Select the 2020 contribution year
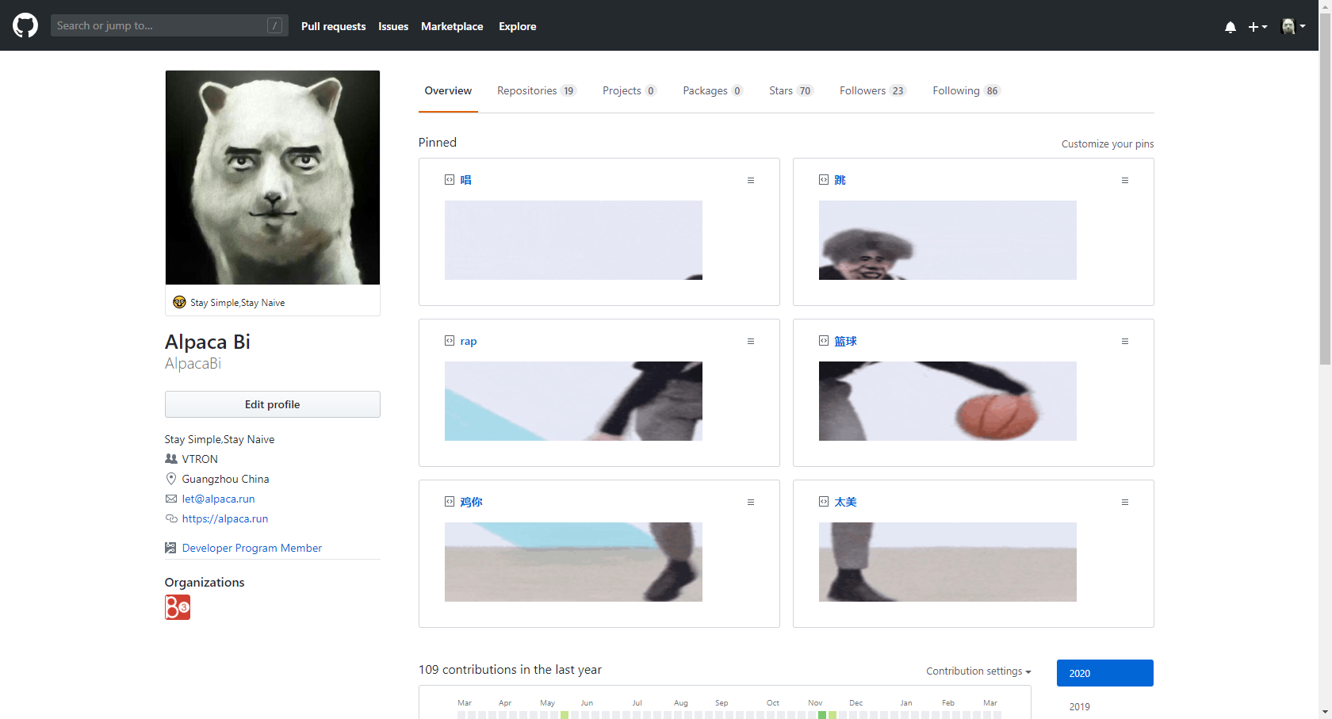 [x=1105, y=673]
